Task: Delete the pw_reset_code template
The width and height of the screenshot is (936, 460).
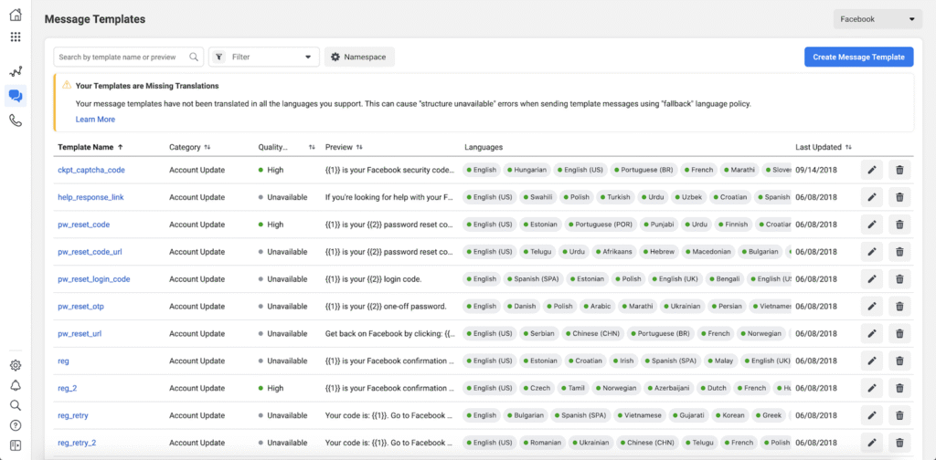Action: click(x=899, y=225)
